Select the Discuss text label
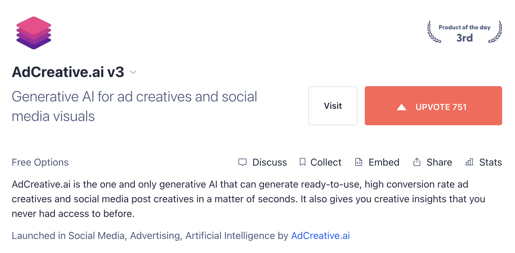 (x=269, y=162)
